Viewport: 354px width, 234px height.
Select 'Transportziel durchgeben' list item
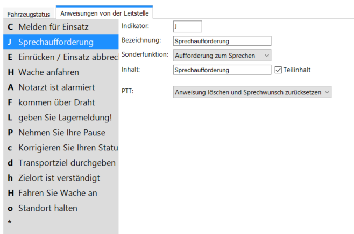[61, 163]
